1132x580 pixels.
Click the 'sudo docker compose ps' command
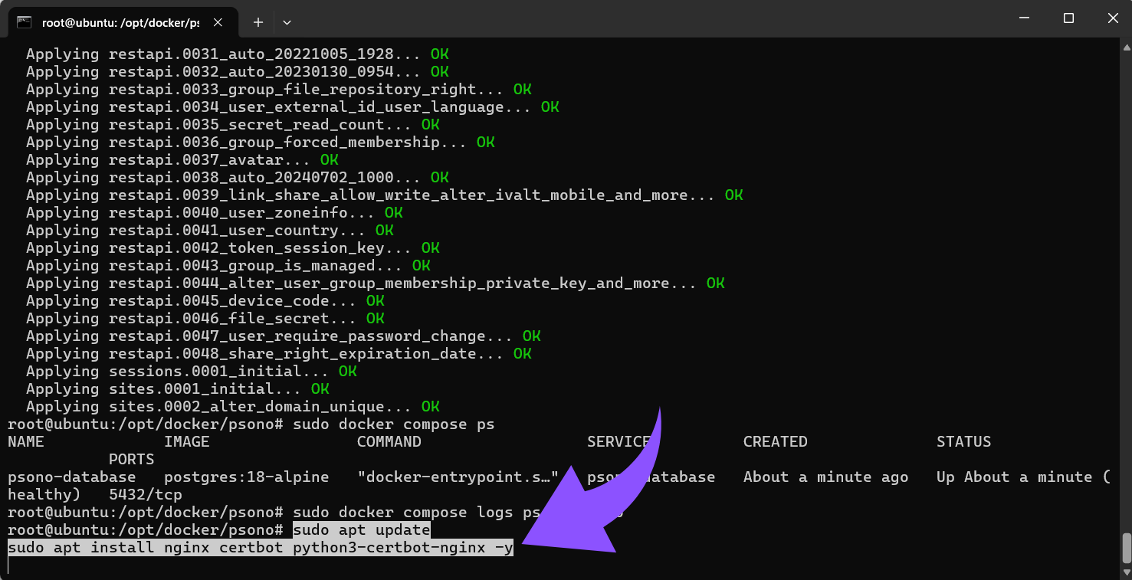[393, 424]
